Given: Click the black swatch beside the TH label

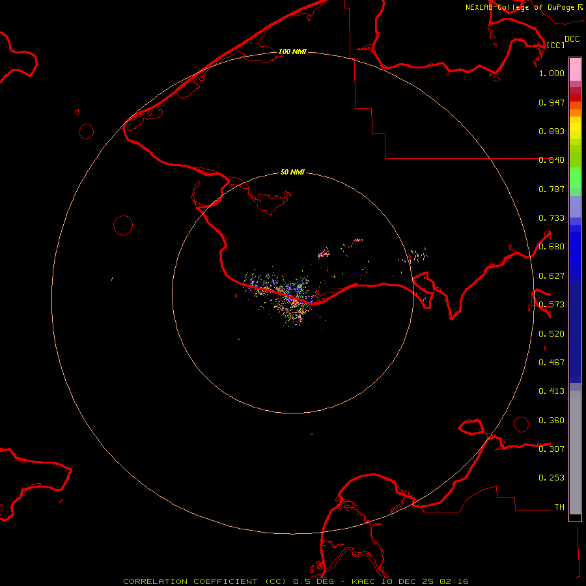Looking at the screenshot, I should [x=575, y=518].
